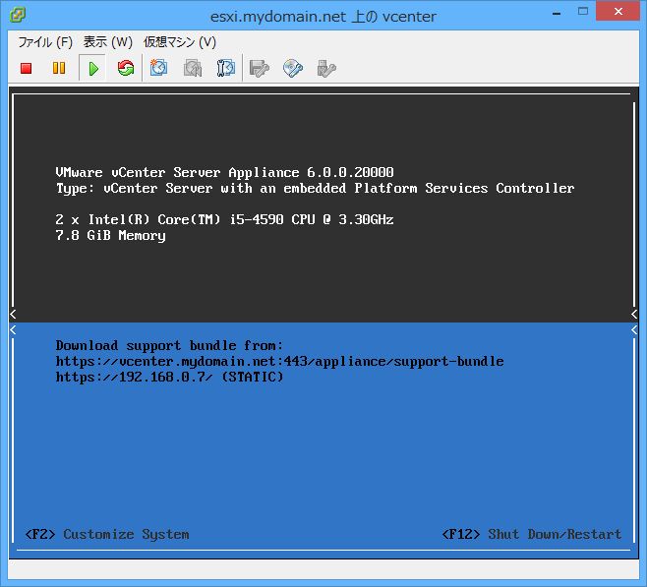Click the 7.8 GiB Memory text
647x587 pixels.
pos(110,236)
